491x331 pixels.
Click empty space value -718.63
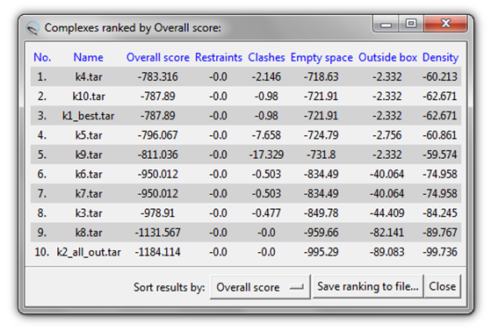pos(321,76)
